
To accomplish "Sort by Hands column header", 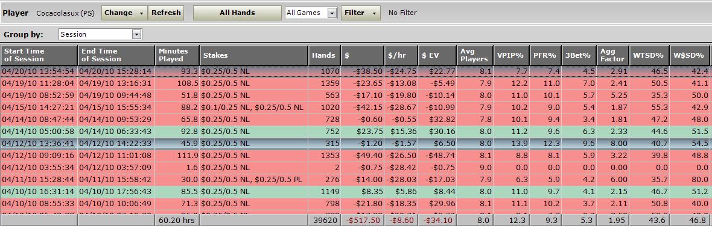I will tap(324, 55).
